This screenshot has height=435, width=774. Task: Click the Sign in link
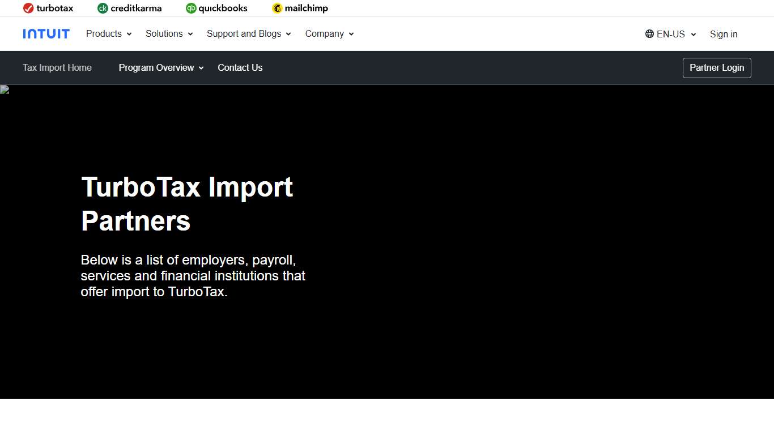click(724, 34)
